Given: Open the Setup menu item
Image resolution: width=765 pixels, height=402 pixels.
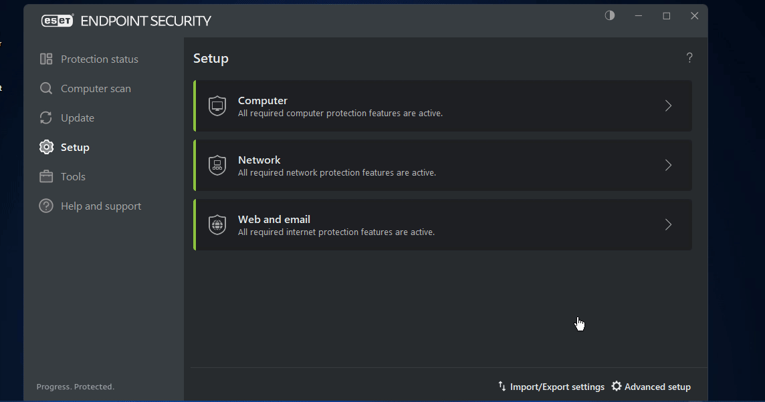Looking at the screenshot, I should tap(75, 147).
